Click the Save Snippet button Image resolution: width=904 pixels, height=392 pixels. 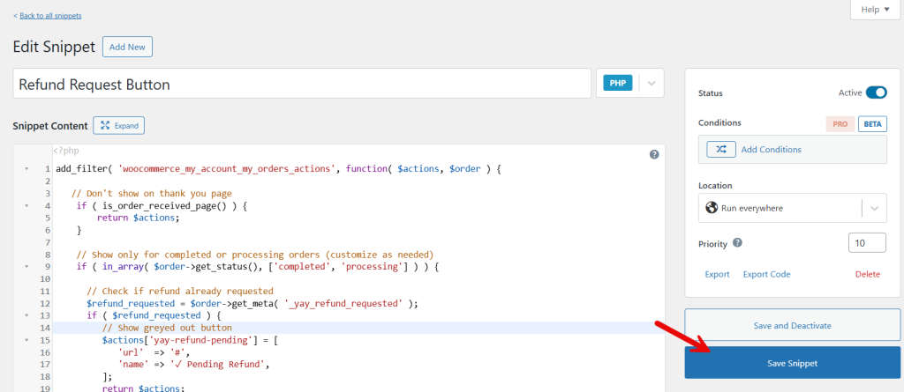pos(792,363)
